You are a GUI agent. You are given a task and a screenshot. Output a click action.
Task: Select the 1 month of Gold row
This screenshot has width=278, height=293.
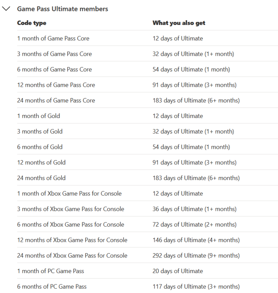38,116
